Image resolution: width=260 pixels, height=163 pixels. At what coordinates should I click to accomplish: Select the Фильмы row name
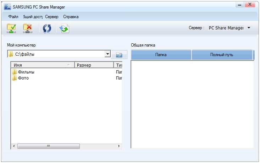26,72
